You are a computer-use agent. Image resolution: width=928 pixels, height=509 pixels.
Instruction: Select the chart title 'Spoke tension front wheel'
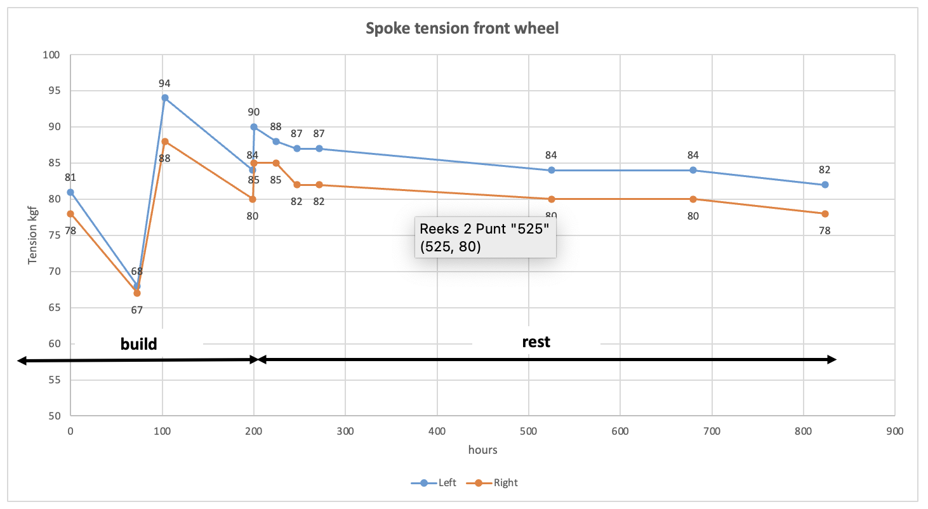click(x=462, y=29)
